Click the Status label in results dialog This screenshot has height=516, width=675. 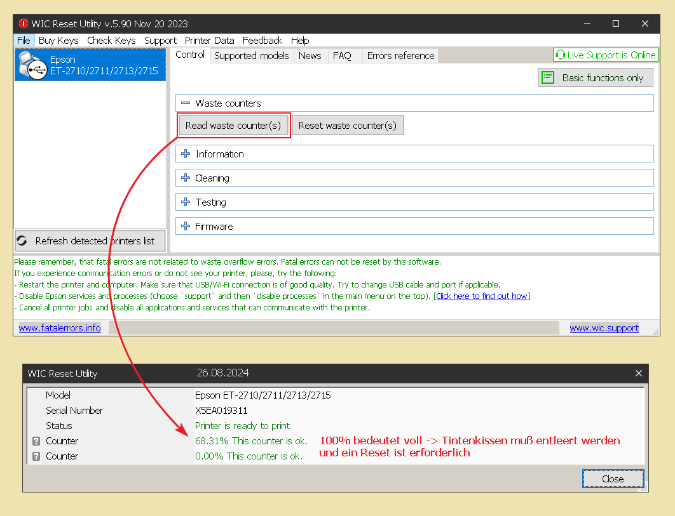[x=59, y=426]
